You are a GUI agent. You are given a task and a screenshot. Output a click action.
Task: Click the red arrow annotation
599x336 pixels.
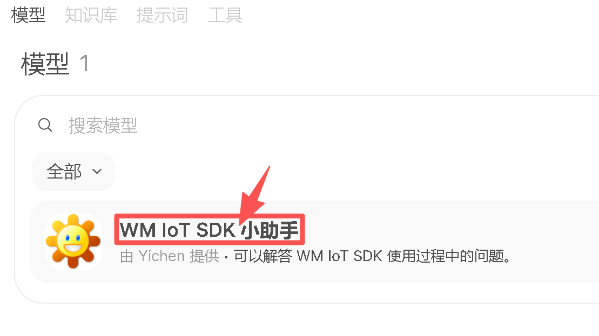coord(254,195)
